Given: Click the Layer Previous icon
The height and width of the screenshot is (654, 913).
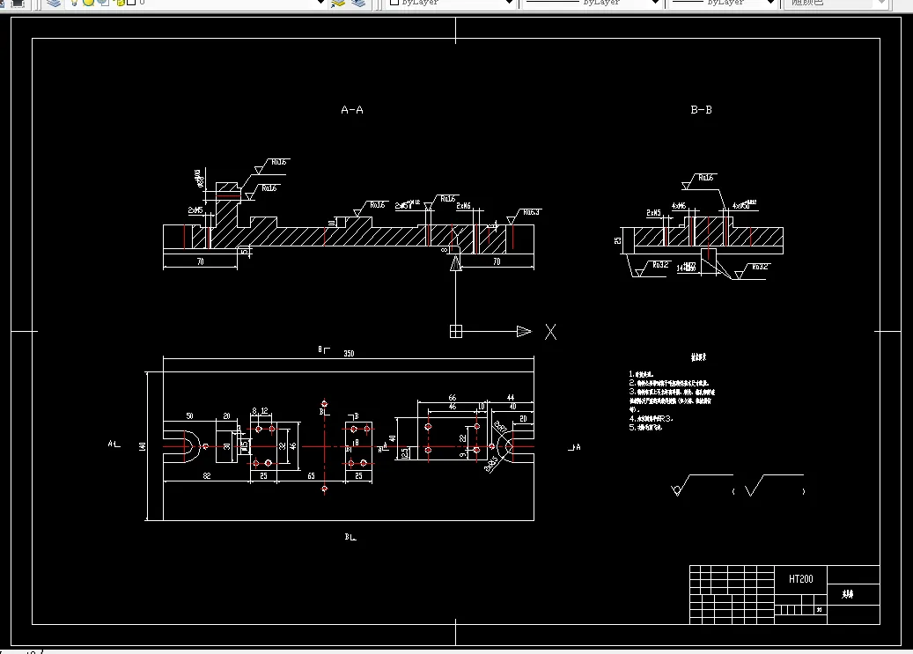Looking at the screenshot, I should pos(358,3).
